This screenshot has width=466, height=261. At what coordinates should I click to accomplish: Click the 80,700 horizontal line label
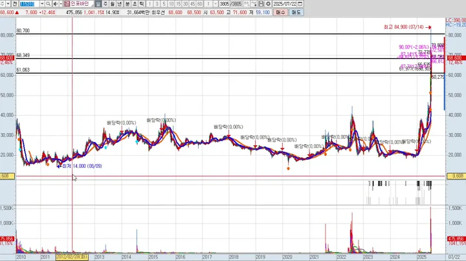pyautogui.click(x=23, y=30)
